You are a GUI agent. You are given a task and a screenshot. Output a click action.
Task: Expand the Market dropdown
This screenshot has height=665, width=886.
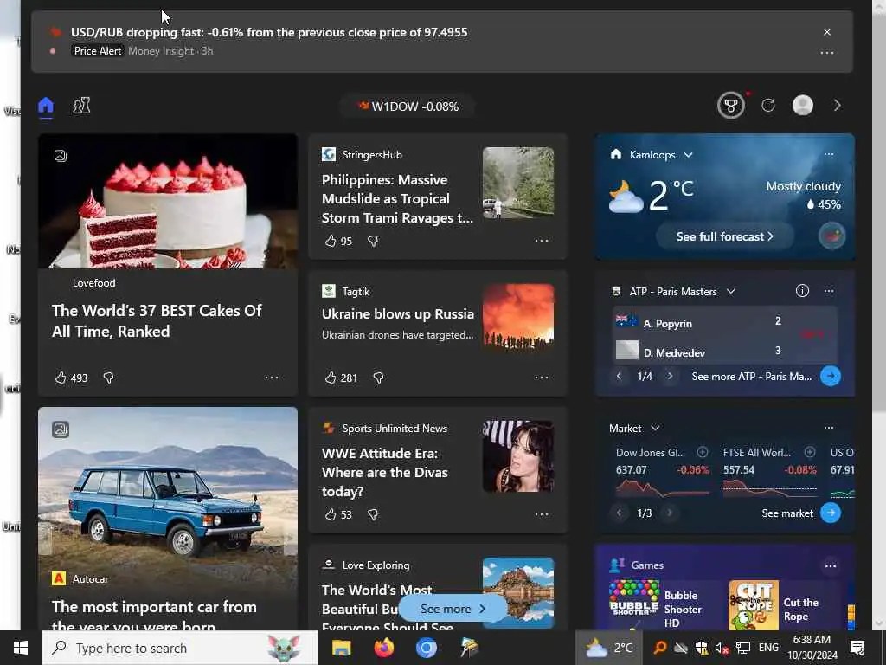[656, 428]
